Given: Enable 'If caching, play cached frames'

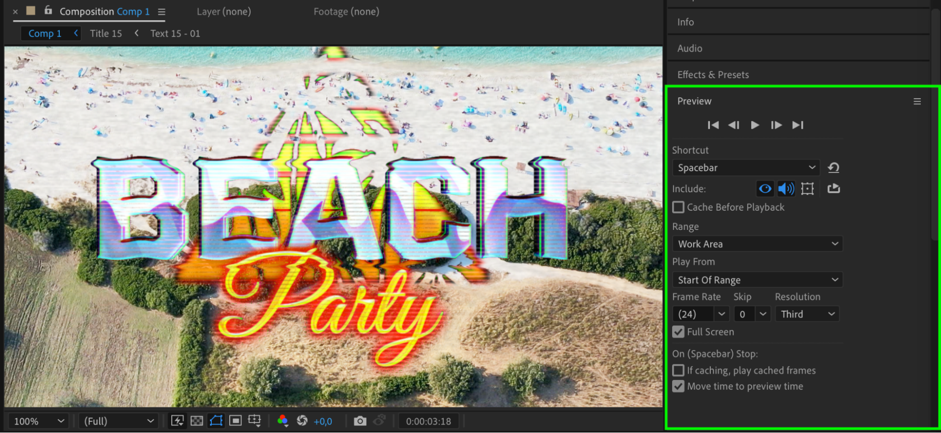Looking at the screenshot, I should [x=678, y=370].
